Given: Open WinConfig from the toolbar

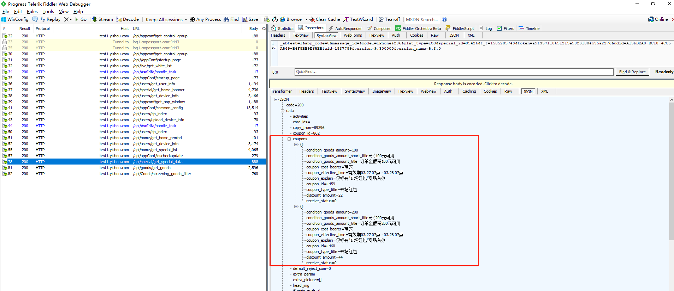Looking at the screenshot, I should pos(14,19).
